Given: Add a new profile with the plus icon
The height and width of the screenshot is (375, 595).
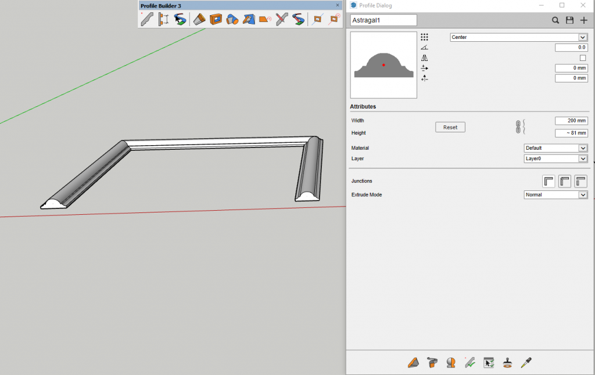Looking at the screenshot, I should (583, 20).
